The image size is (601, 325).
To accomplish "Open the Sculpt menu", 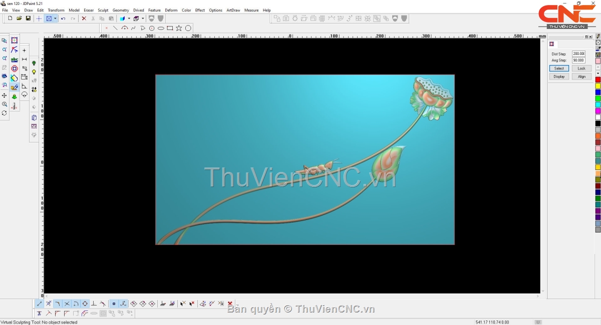I will pos(103,10).
